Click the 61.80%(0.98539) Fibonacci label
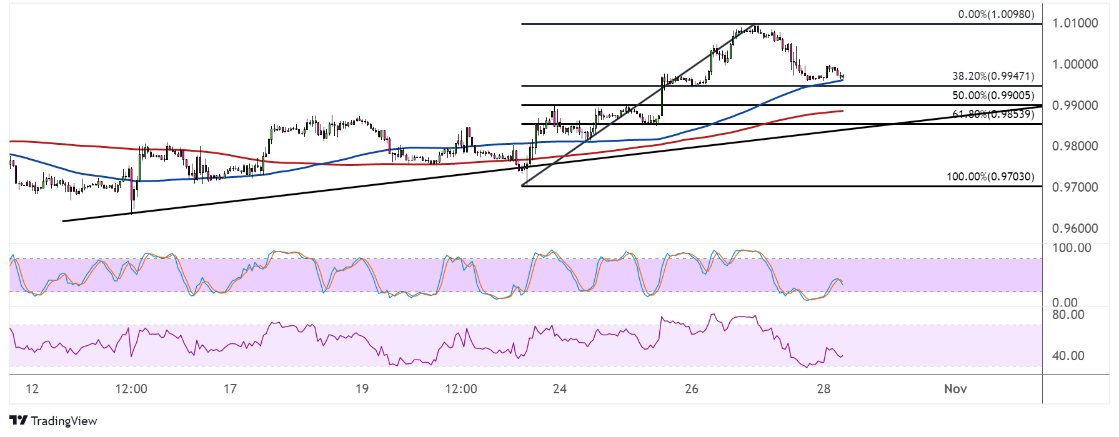The width and height of the screenshot is (1119, 437). tap(993, 114)
